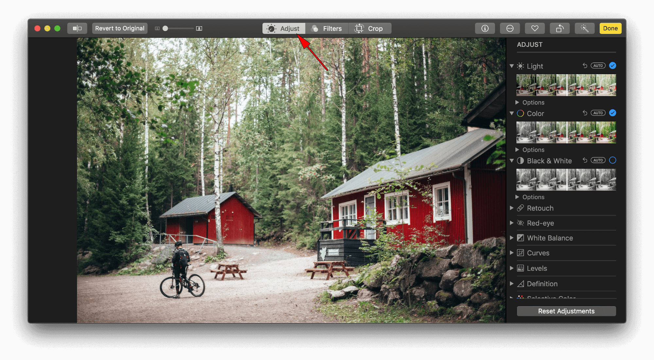Click the Color ring icon
654x360 pixels.
520,113
